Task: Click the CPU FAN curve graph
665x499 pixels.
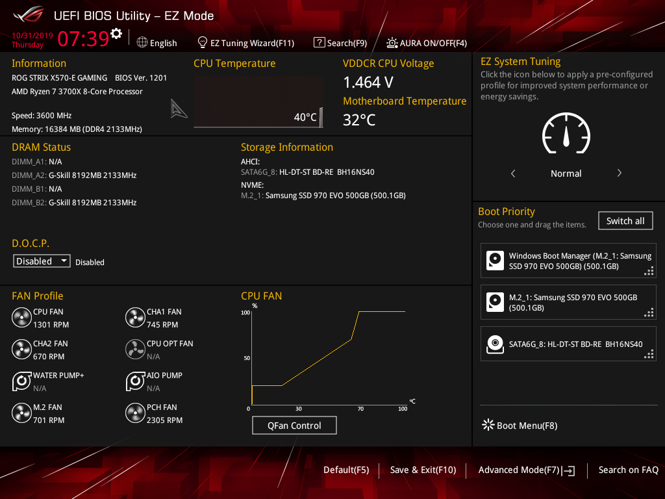Action: (x=328, y=357)
